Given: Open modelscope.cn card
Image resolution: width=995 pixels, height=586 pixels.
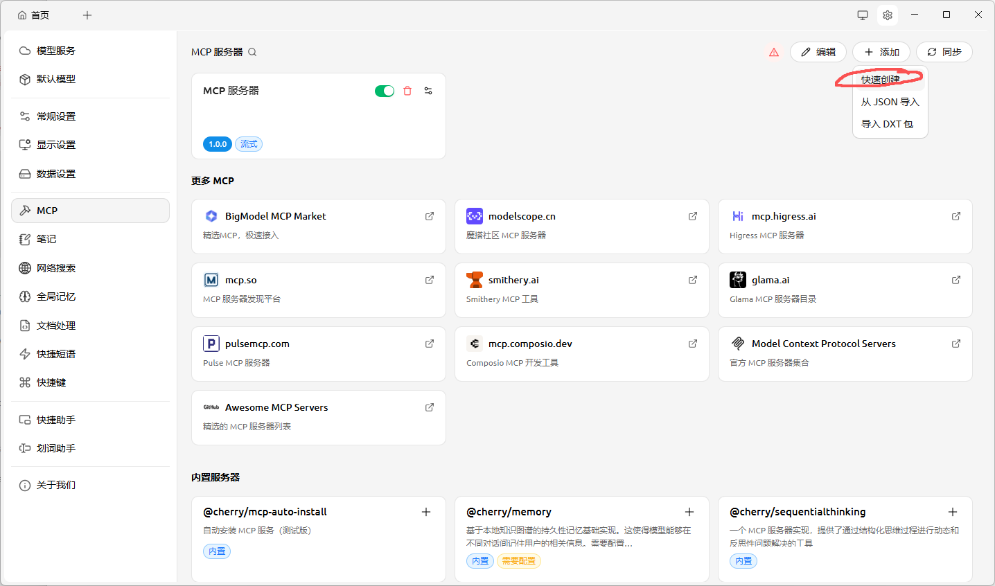Looking at the screenshot, I should click(x=582, y=227).
